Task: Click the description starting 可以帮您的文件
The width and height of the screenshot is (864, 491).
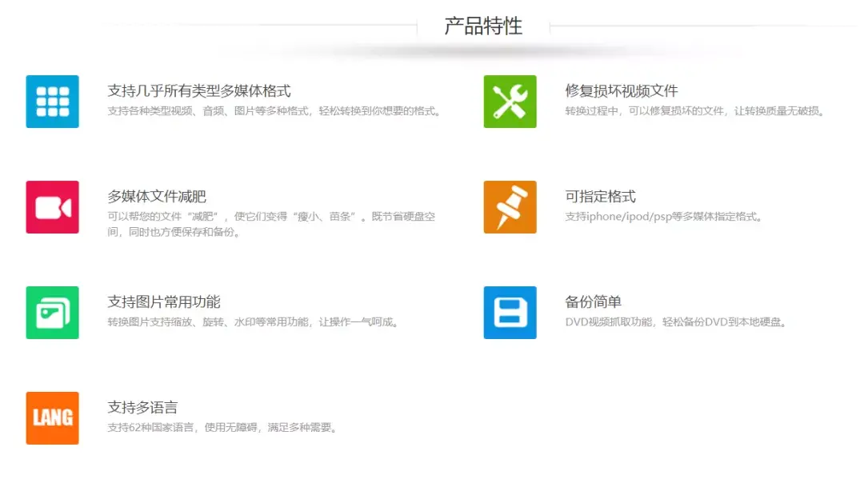Action: tap(271, 224)
